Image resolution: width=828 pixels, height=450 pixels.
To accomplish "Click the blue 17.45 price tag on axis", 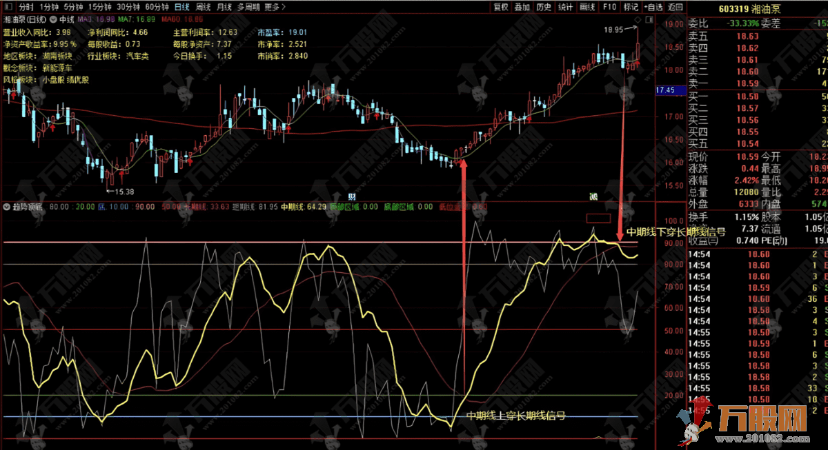I will [665, 90].
